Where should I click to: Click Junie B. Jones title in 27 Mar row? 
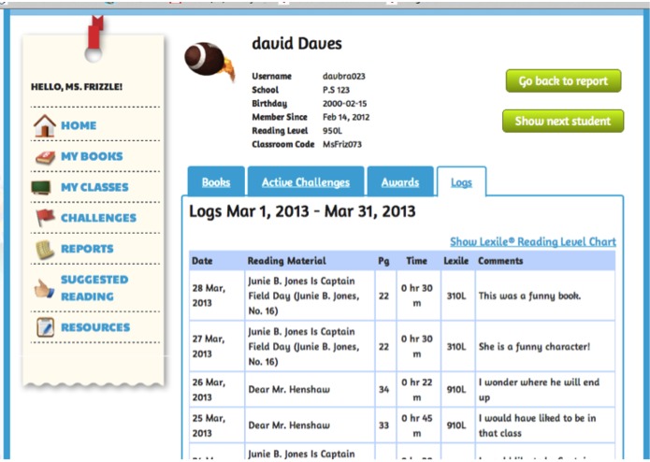tap(303, 346)
